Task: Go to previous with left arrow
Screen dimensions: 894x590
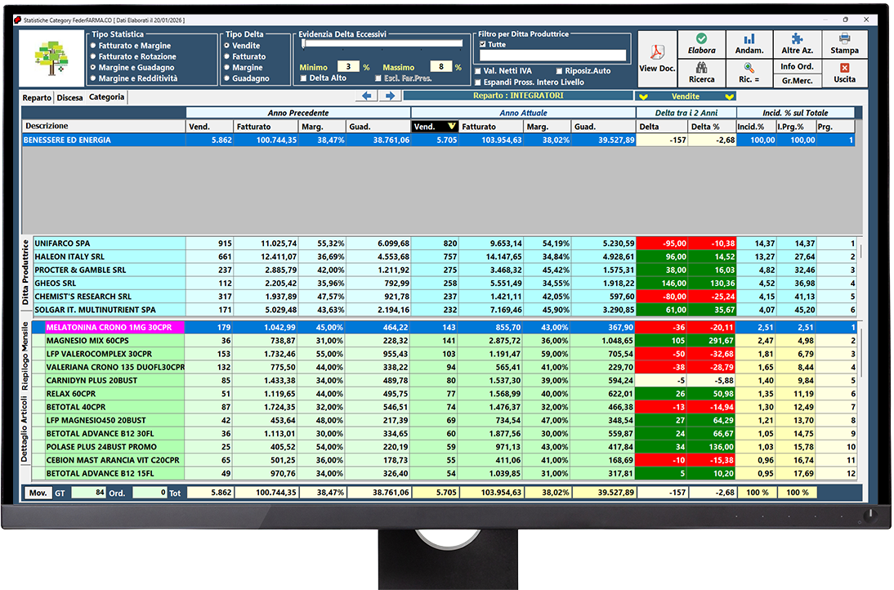Action: point(367,96)
